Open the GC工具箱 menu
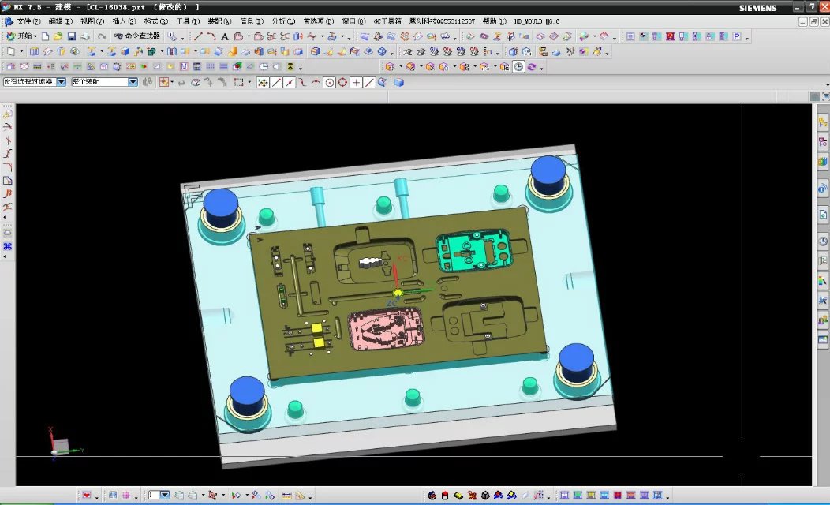 coord(387,21)
